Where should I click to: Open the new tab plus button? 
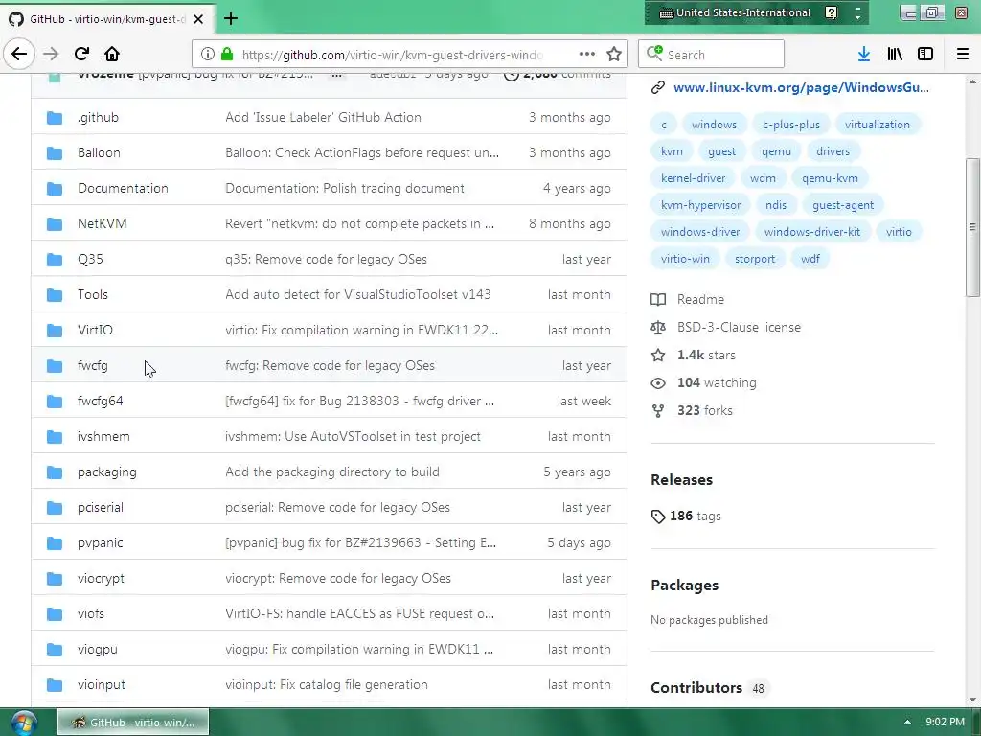230,19
